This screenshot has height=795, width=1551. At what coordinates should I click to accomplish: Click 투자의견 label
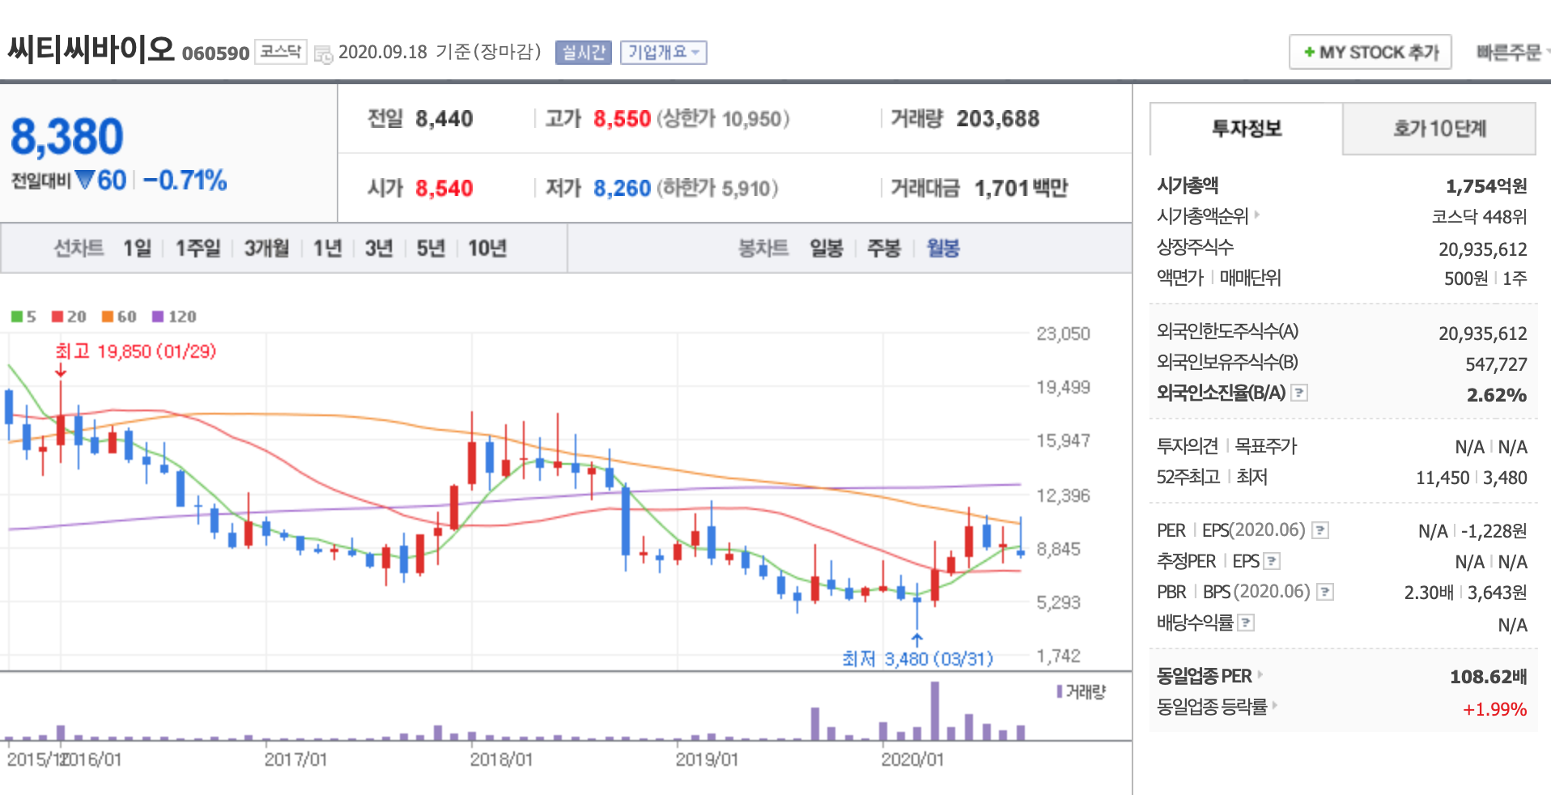(1188, 446)
